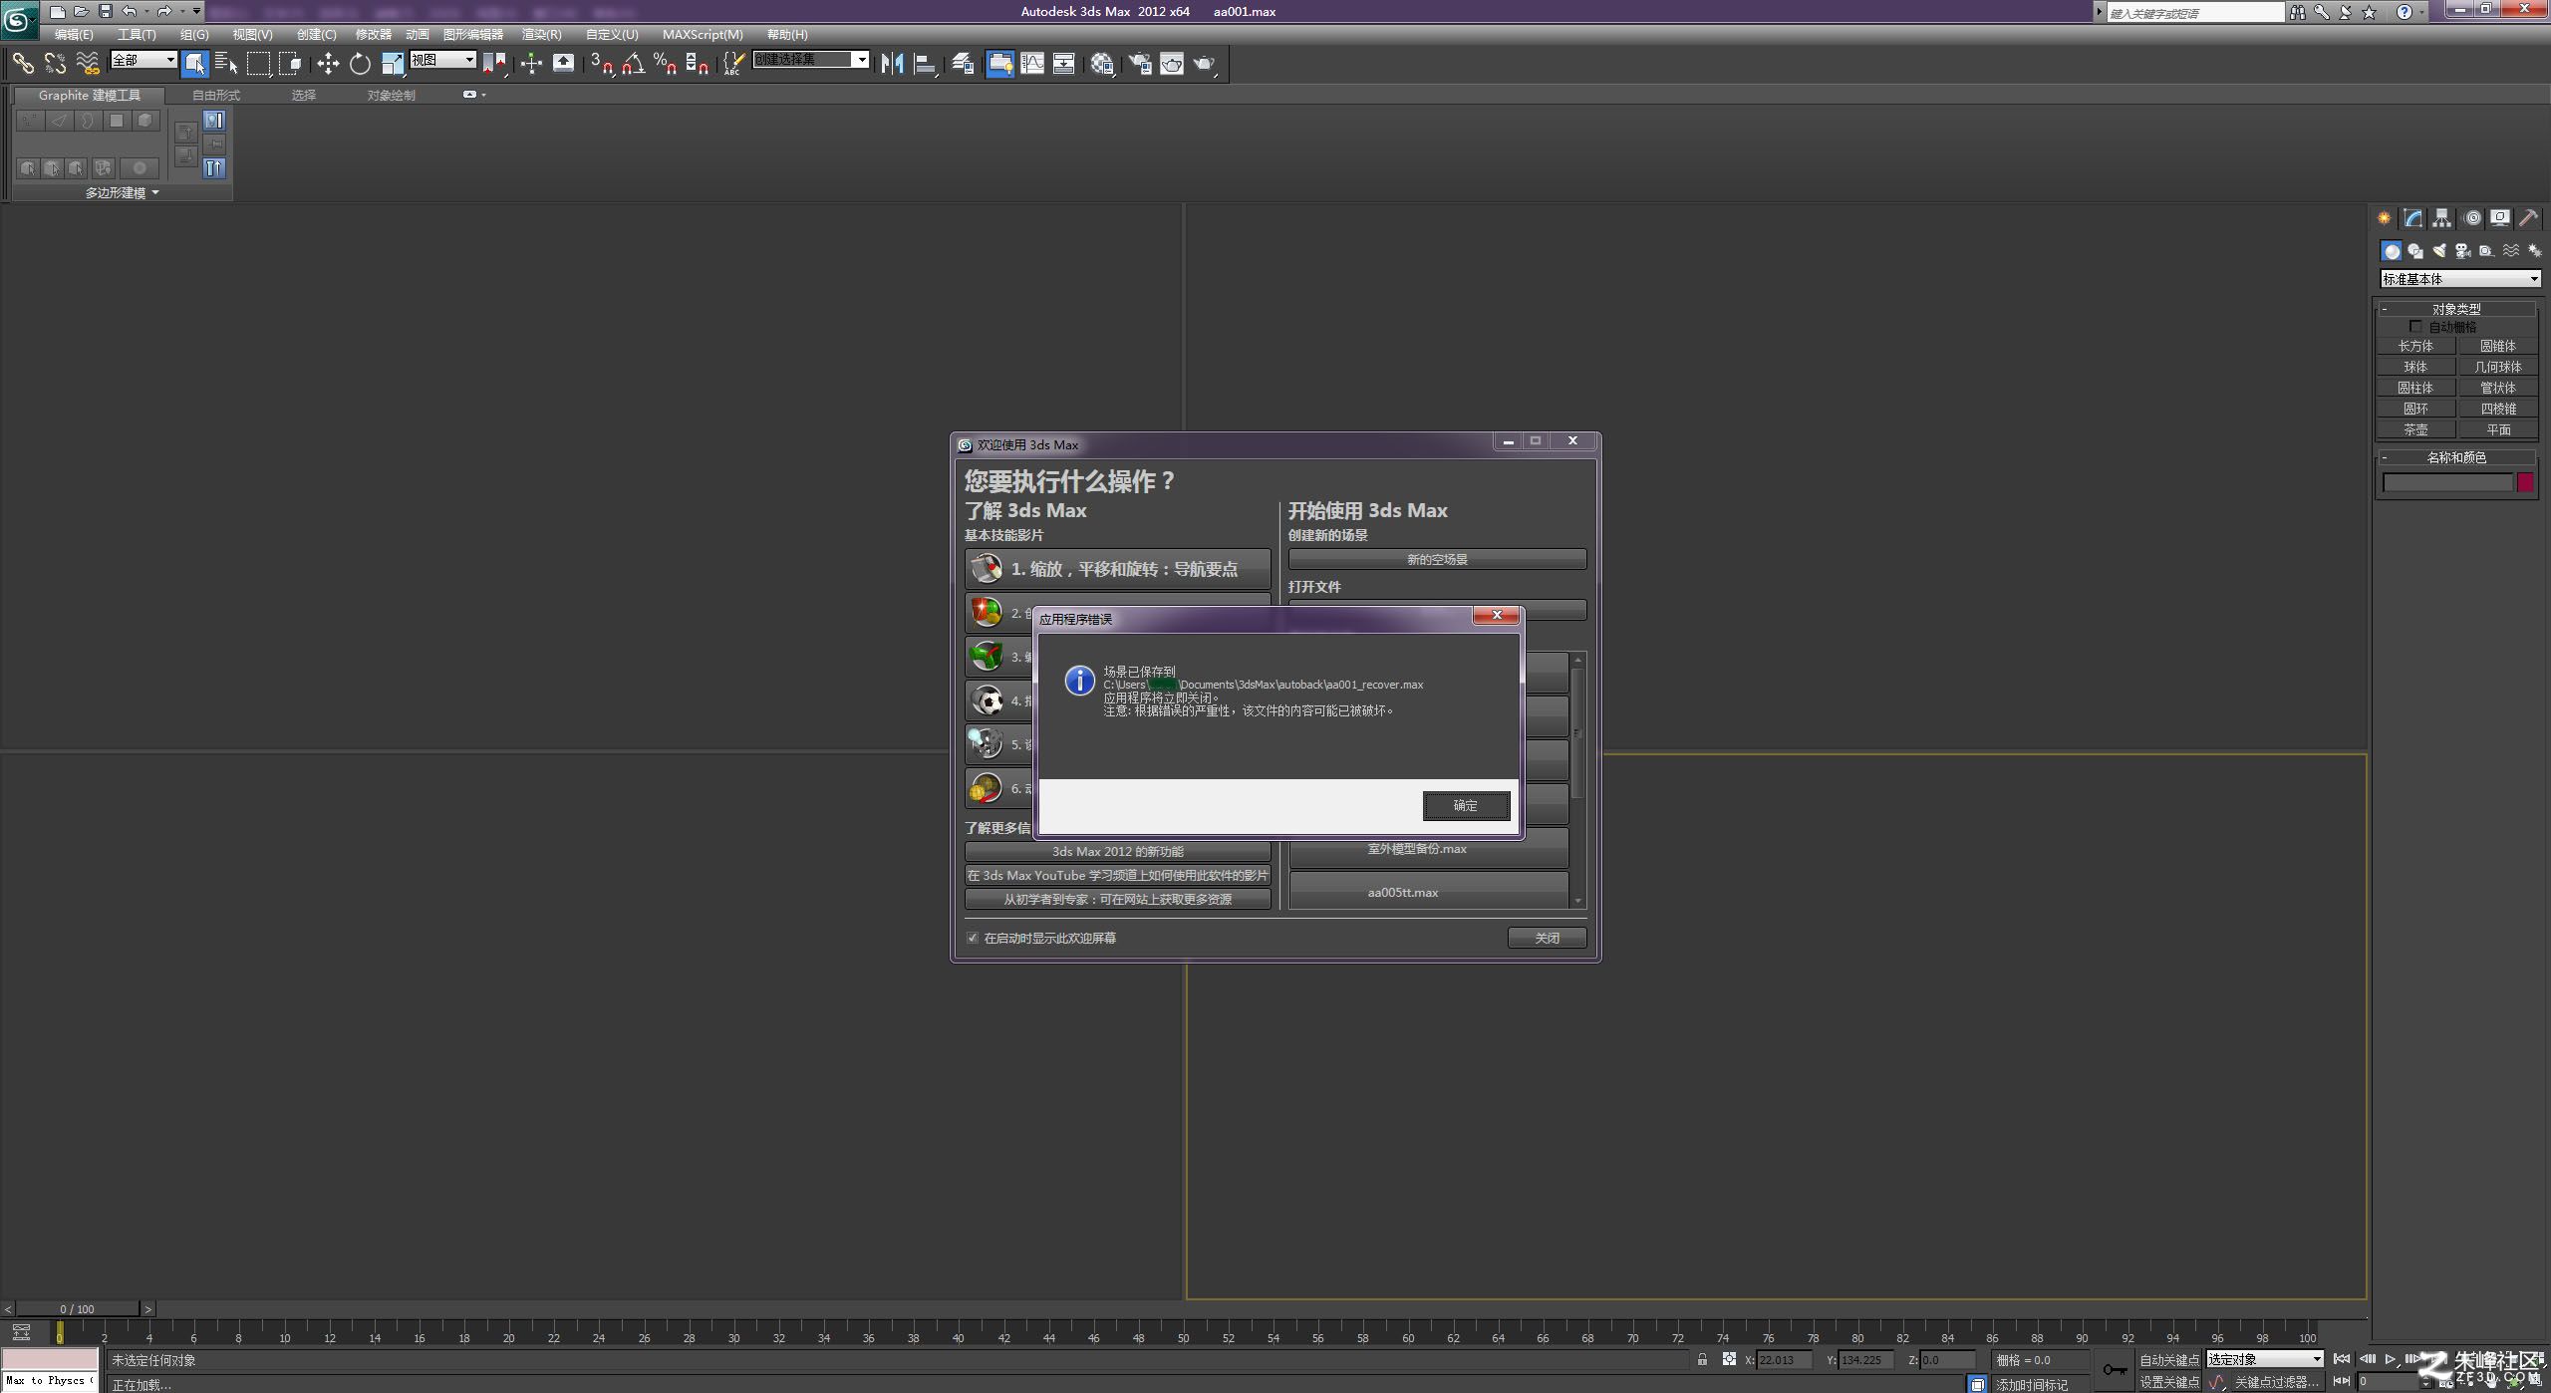Viewport: 2551px width, 1393px height.
Task: Expand the Quick Access toolbar customize arrow
Action: click(196, 11)
